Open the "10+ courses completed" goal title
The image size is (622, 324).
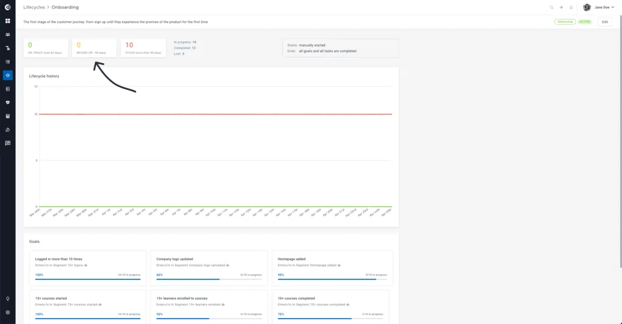tap(296, 299)
